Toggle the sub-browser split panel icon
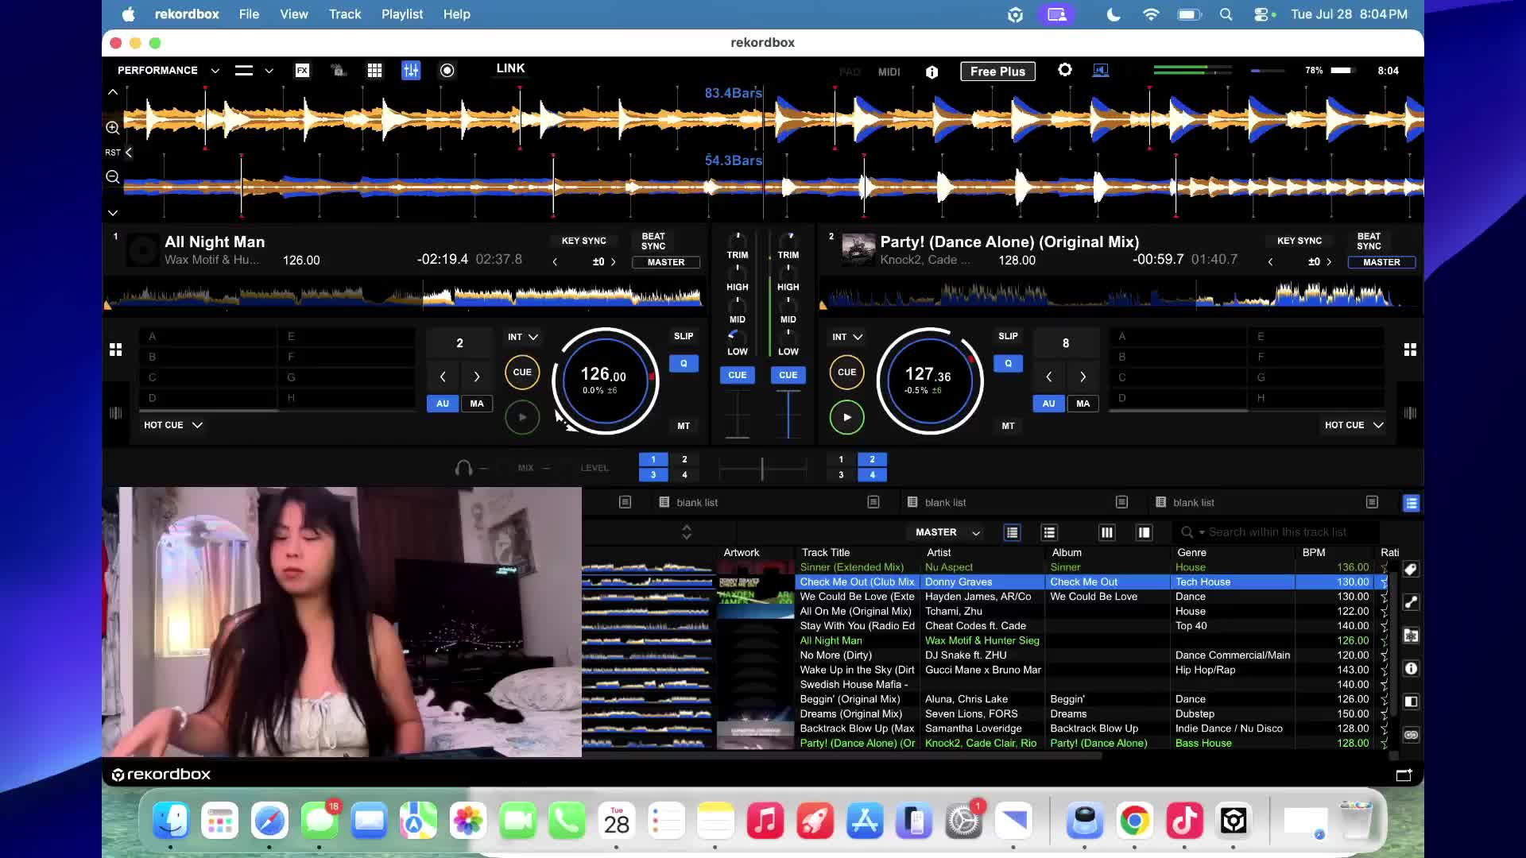 pyautogui.click(x=1411, y=701)
